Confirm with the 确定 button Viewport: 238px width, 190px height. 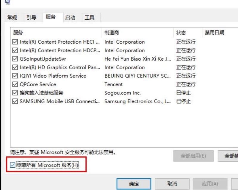[x=134, y=184]
